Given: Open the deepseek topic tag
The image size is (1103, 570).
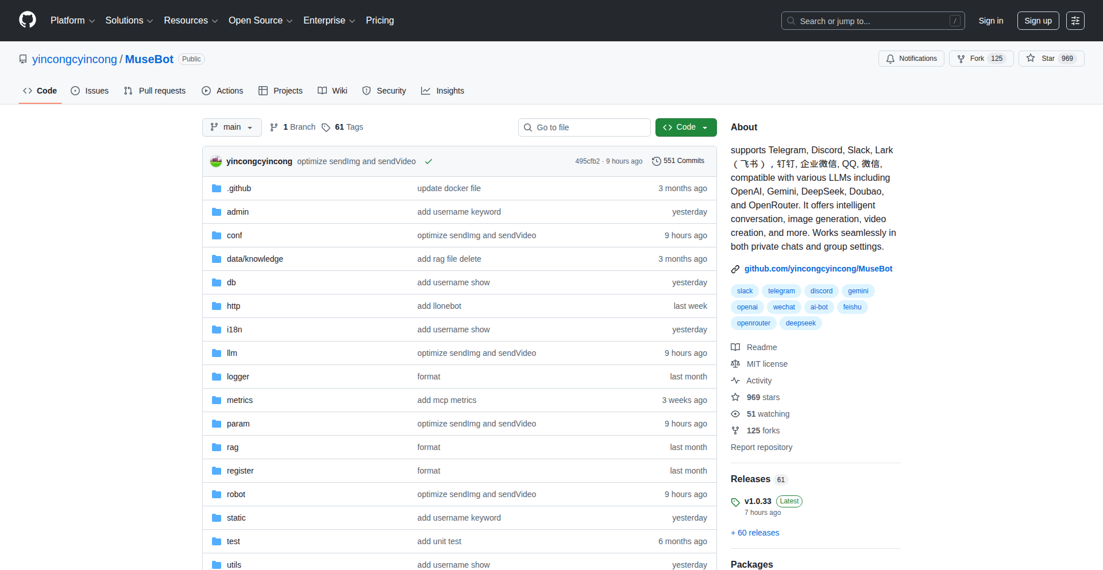Looking at the screenshot, I should click(800, 323).
